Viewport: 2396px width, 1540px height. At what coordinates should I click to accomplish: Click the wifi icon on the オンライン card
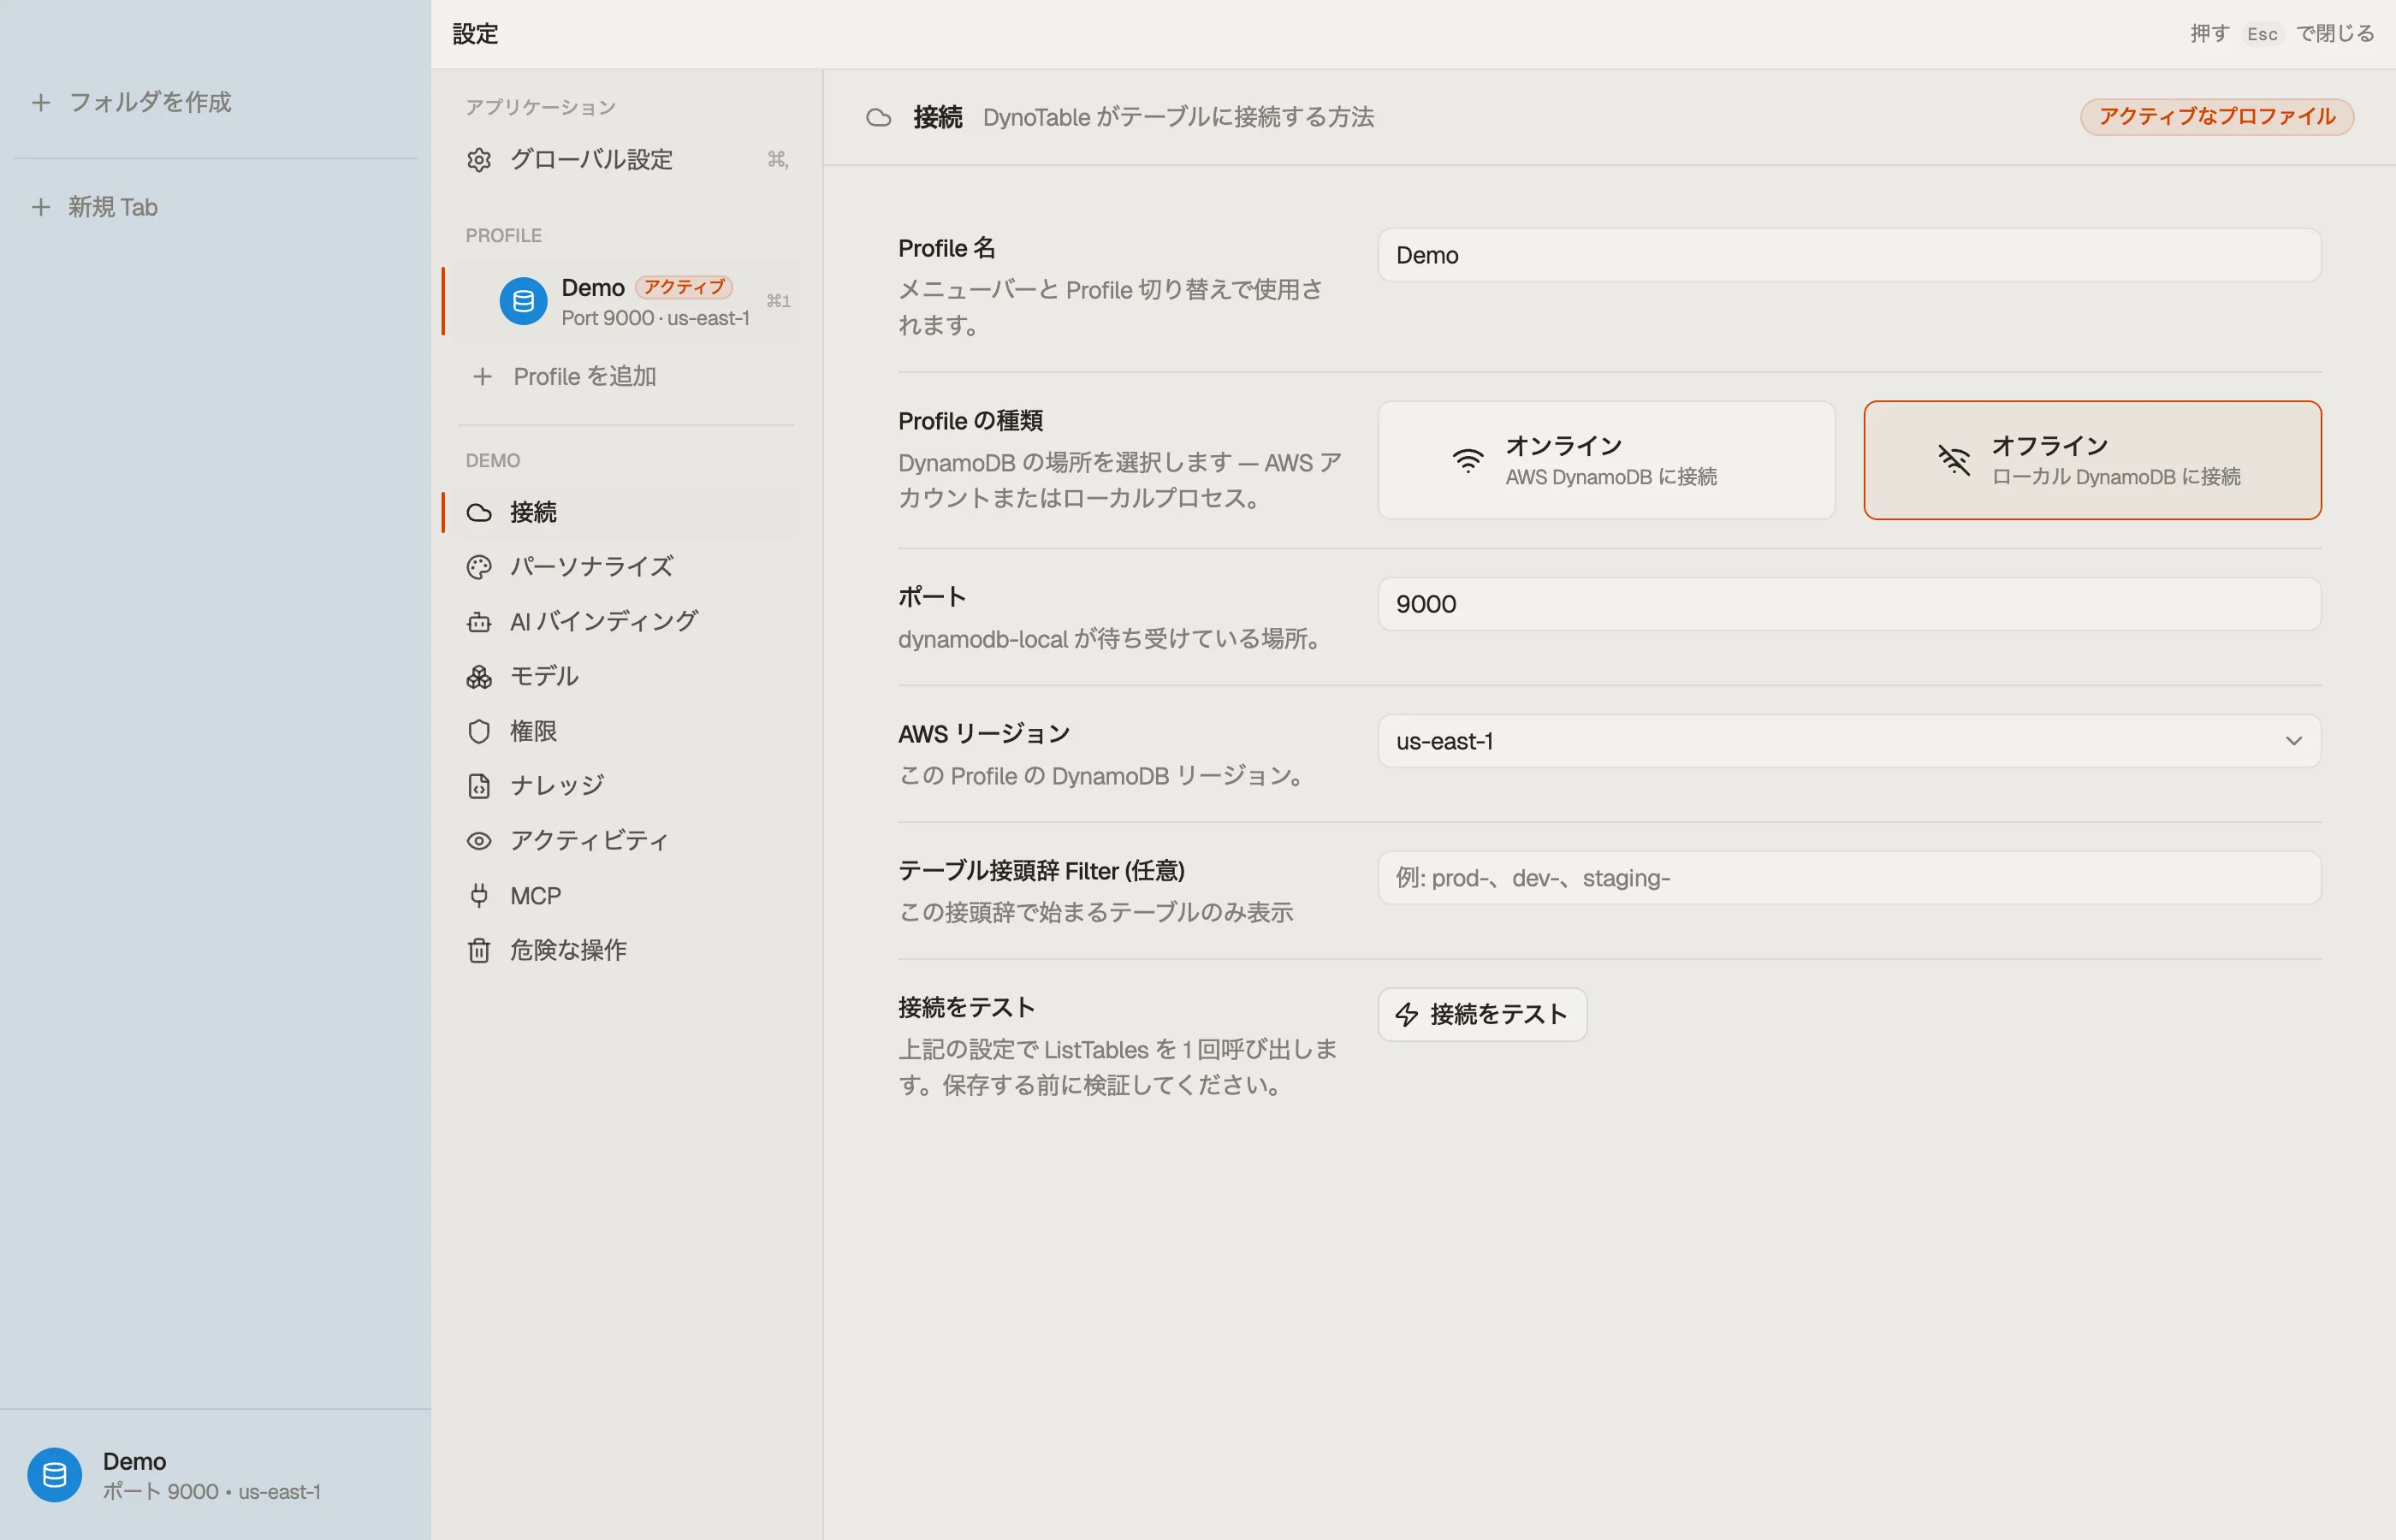pos(1467,460)
